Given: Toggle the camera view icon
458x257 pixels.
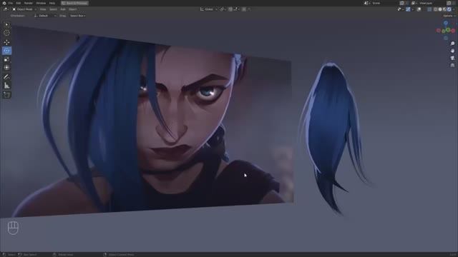Looking at the screenshot, I should [452, 58].
